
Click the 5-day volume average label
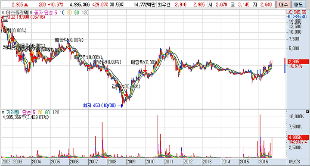(x=34, y=113)
